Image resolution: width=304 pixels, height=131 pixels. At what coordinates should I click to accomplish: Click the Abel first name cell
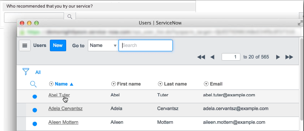coord(115,95)
